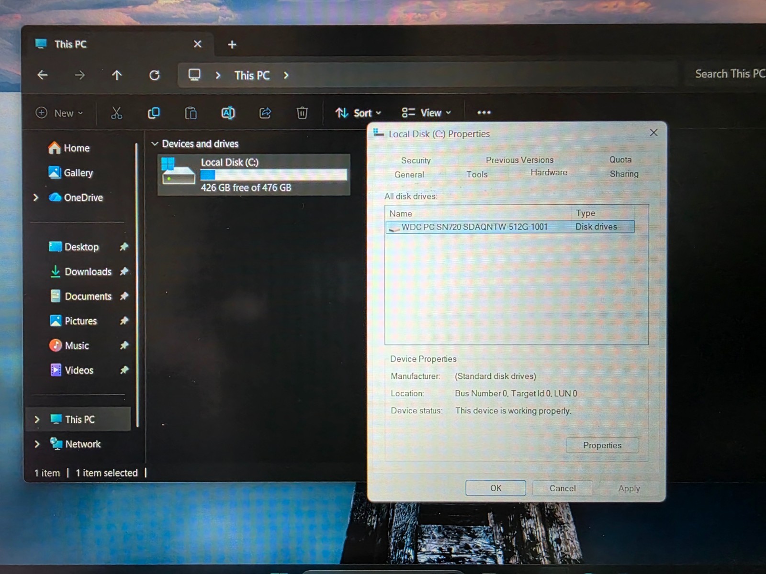Open the Music quick access folder
The height and width of the screenshot is (574, 766).
click(x=69, y=345)
